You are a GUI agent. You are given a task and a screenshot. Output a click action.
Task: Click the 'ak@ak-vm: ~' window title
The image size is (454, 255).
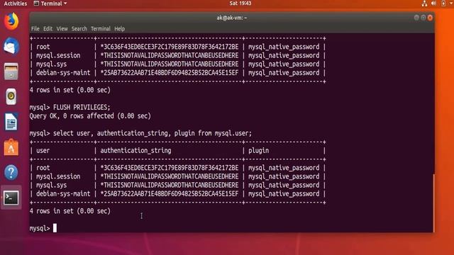(x=232, y=18)
